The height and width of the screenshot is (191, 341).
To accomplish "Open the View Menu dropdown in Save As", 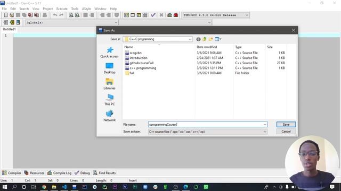I will 218,39.
